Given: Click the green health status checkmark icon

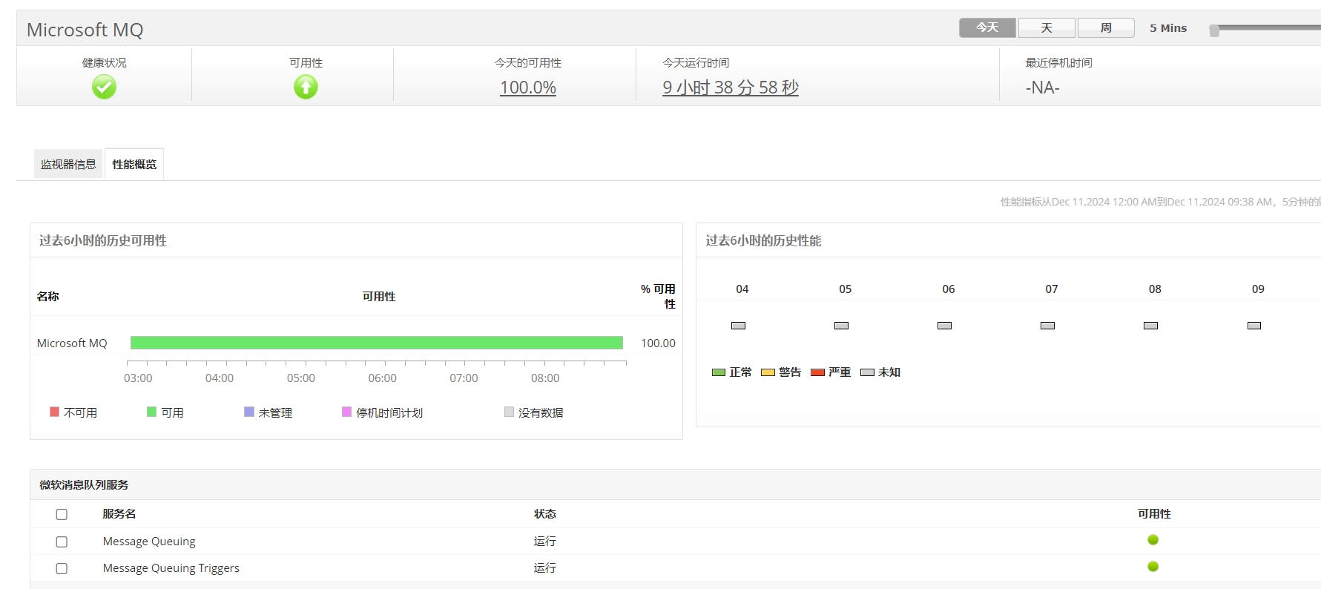Looking at the screenshot, I should point(104,88).
